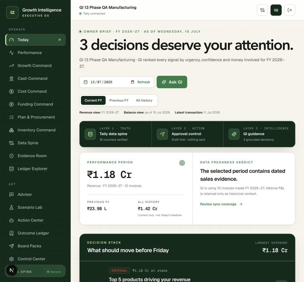
Task: Click the Ask GI button
Action: coord(172,82)
